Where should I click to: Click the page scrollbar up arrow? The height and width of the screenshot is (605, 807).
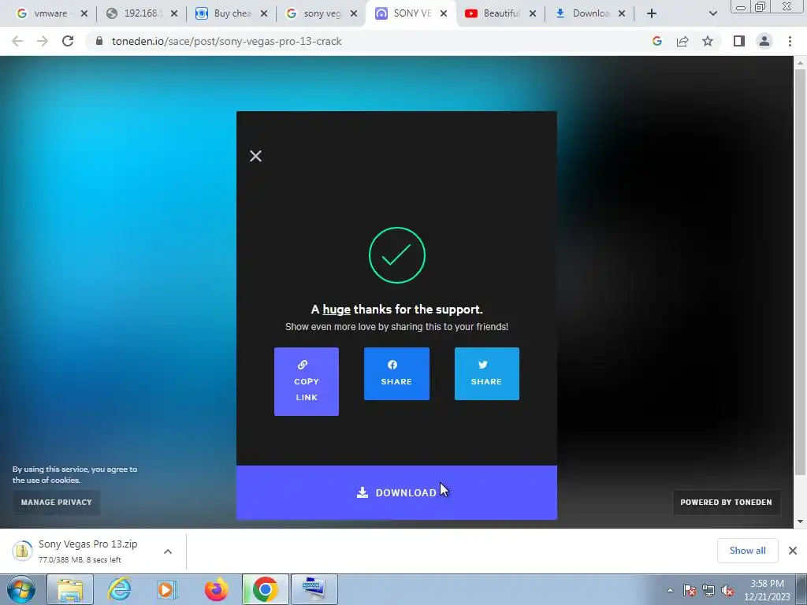tap(800, 62)
